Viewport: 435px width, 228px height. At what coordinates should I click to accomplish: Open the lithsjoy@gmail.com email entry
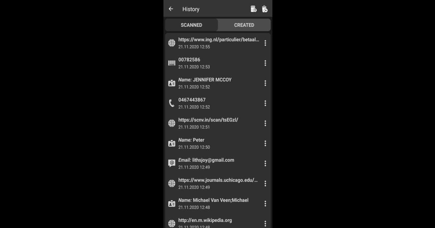218,163
